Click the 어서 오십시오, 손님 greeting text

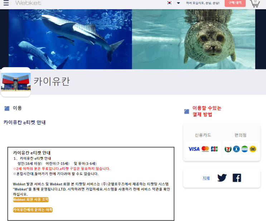pos(203,3)
